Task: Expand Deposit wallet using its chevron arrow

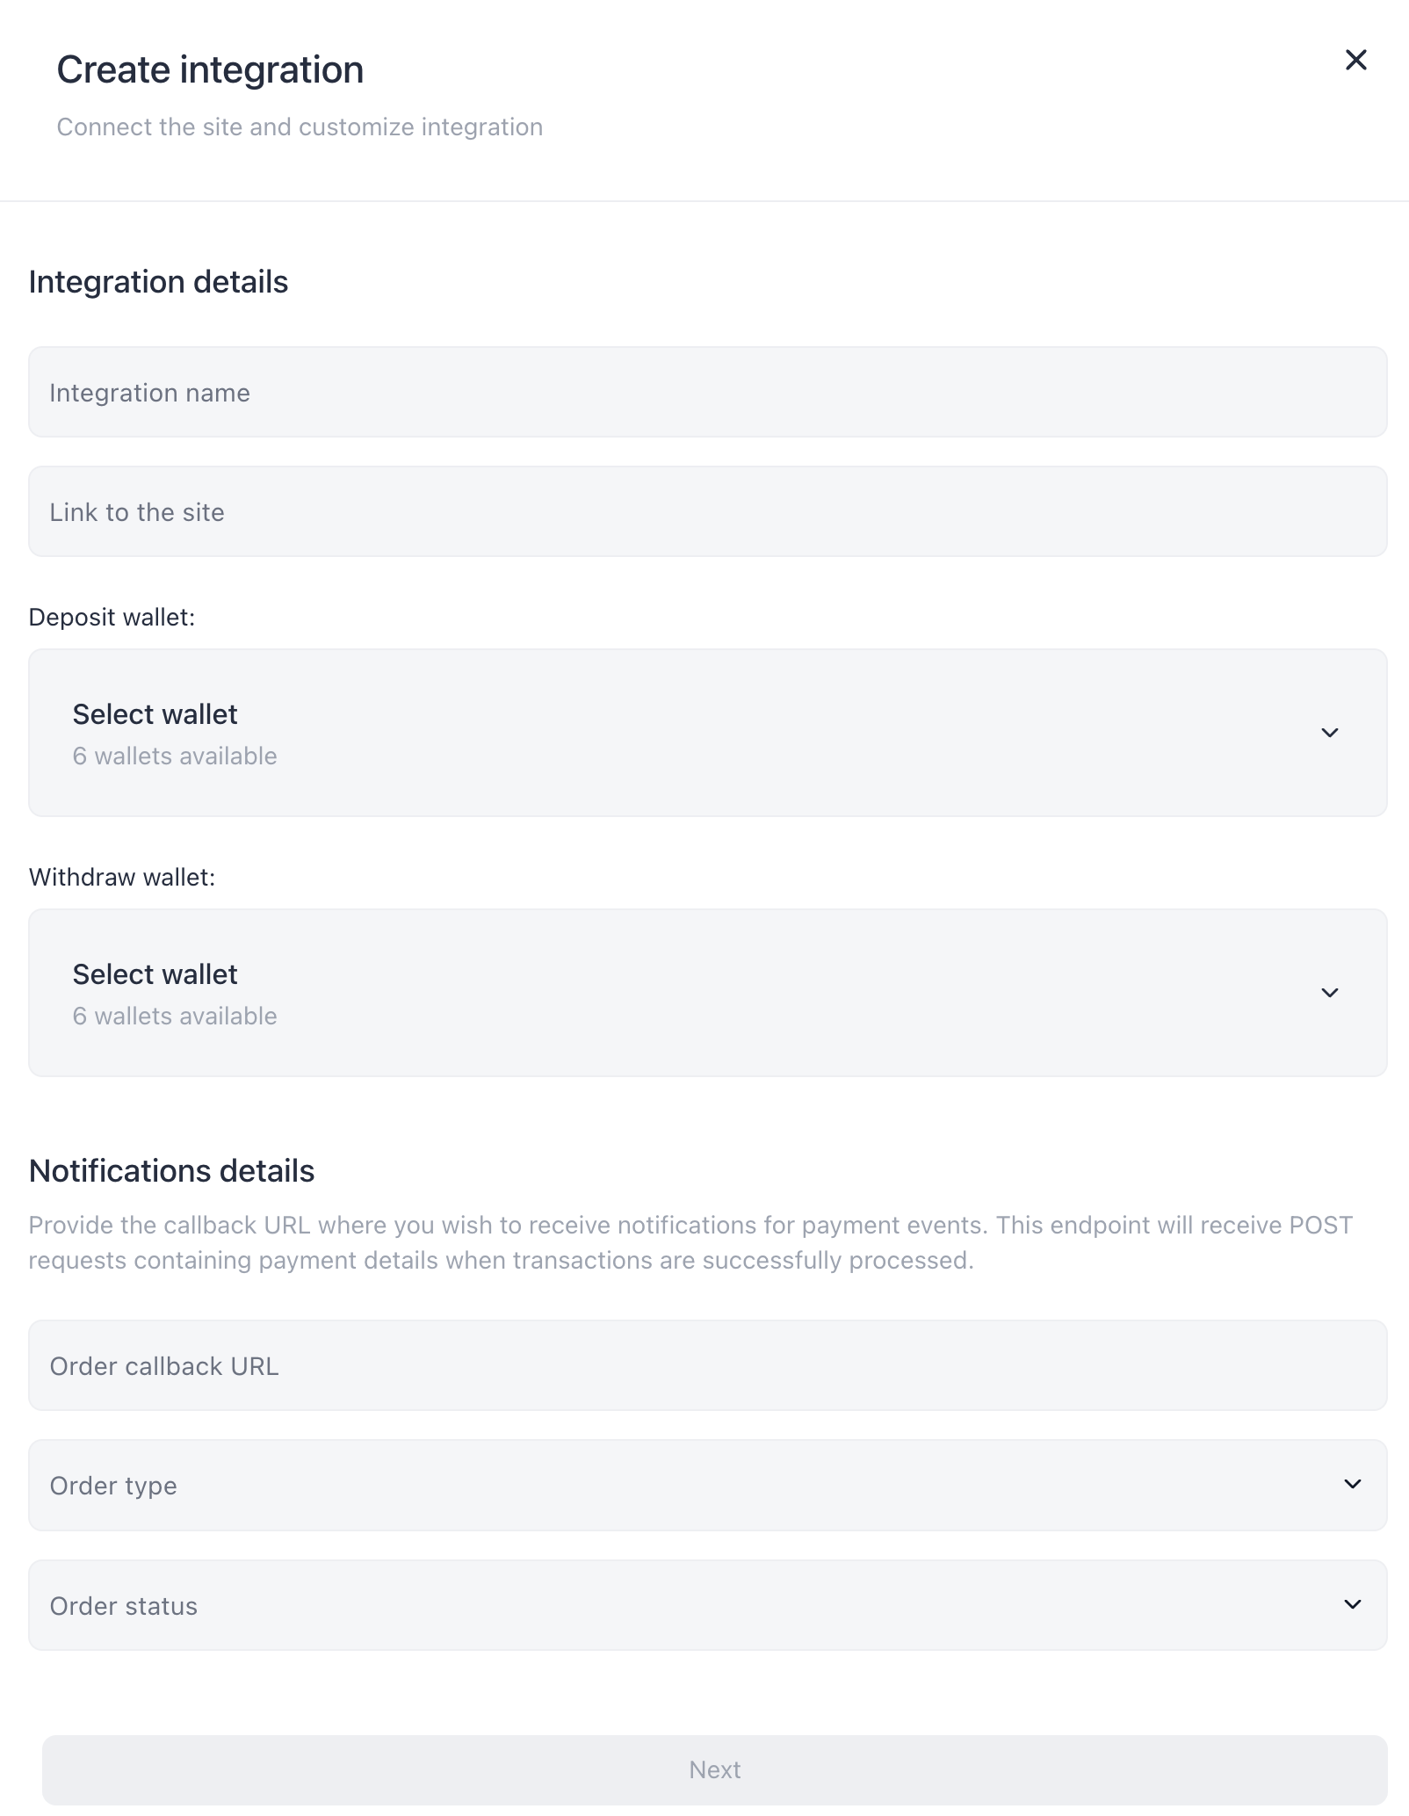Action: [1329, 733]
